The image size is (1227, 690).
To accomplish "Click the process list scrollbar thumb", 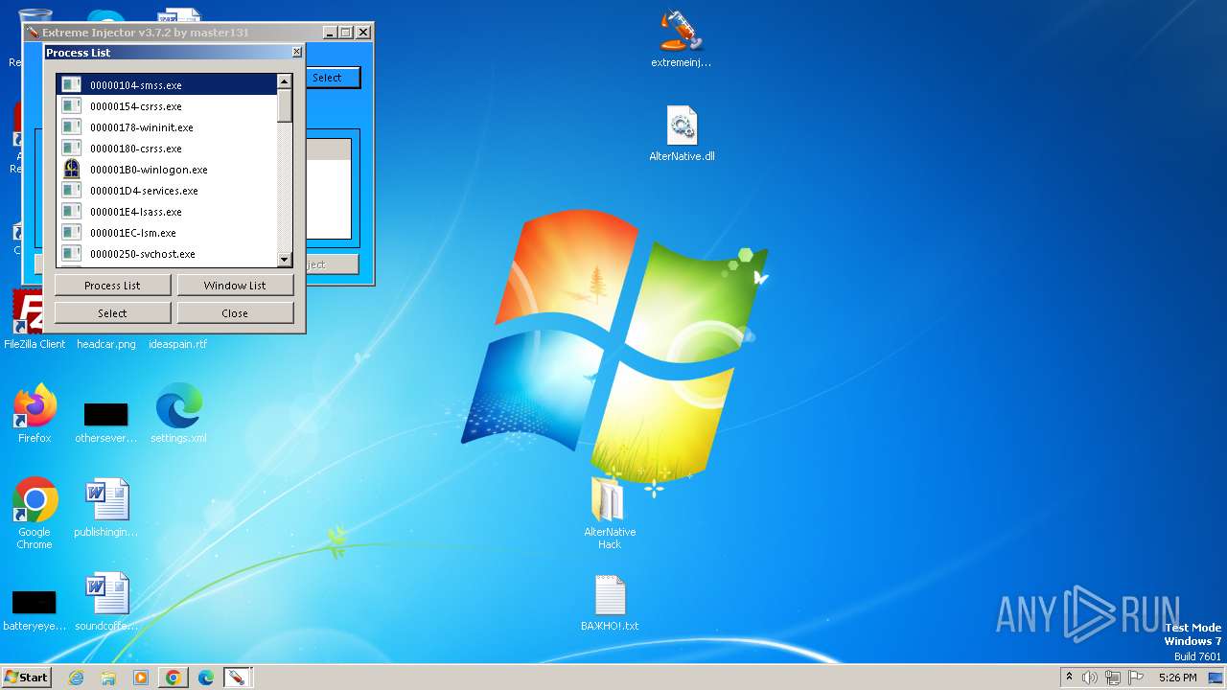I will 284,105.
